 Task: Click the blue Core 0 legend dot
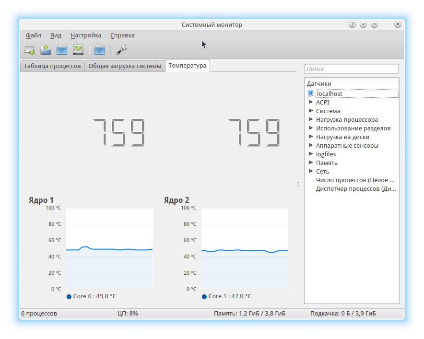(x=70, y=297)
